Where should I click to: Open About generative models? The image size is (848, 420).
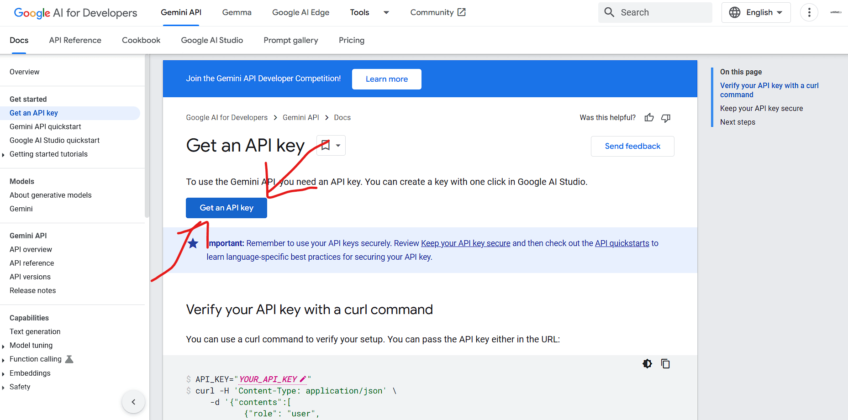50,195
